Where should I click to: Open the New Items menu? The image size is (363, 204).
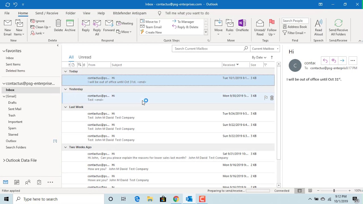(x=19, y=28)
